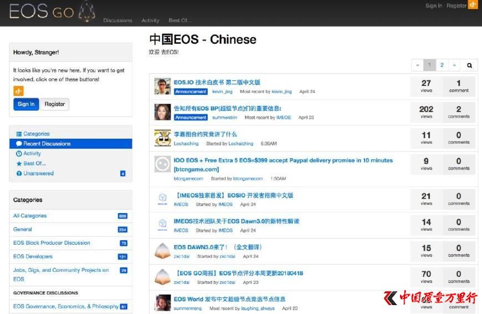Open the IOO EOS Paypal btcngame.com post
The height and width of the screenshot is (314, 482).
click(283, 165)
